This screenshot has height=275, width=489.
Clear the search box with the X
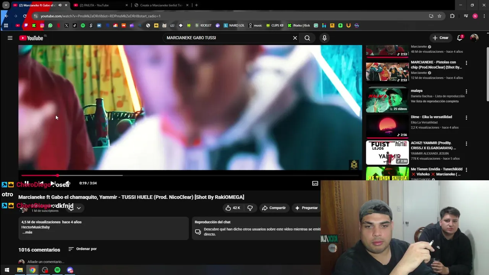point(295,38)
